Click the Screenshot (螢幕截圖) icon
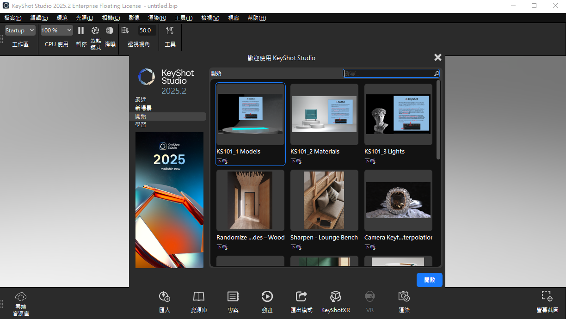Image resolution: width=566 pixels, height=319 pixels. point(547,296)
